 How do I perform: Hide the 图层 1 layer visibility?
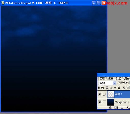pos(100,94)
